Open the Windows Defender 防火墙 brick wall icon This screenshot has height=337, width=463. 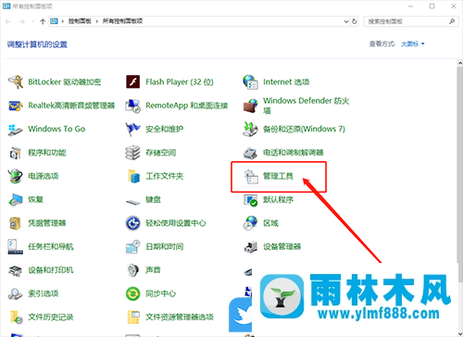coord(250,106)
